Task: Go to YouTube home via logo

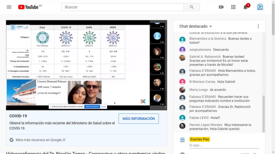Action: (x=28, y=7)
